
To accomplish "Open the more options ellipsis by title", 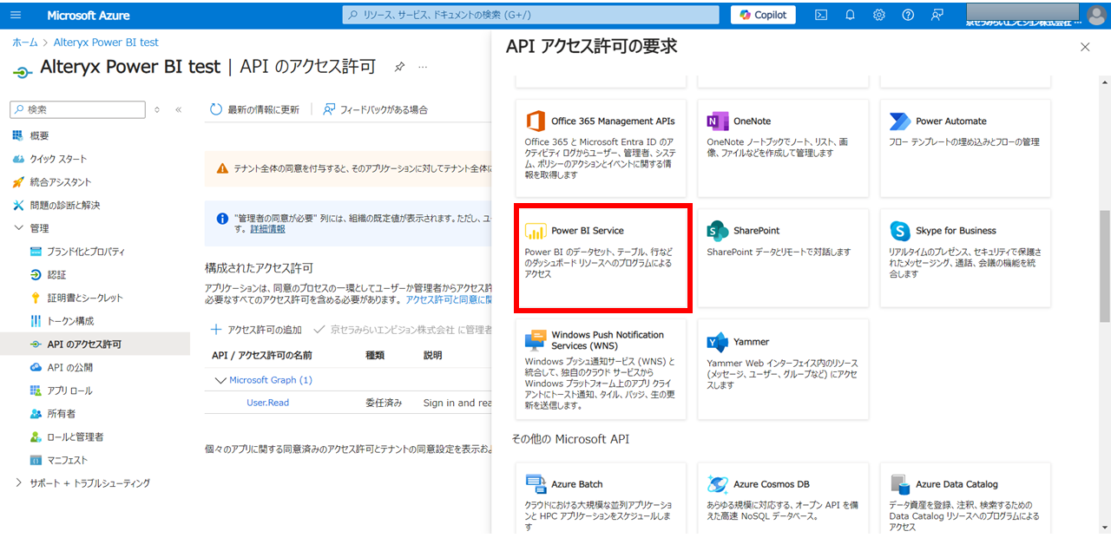I will pyautogui.click(x=423, y=67).
